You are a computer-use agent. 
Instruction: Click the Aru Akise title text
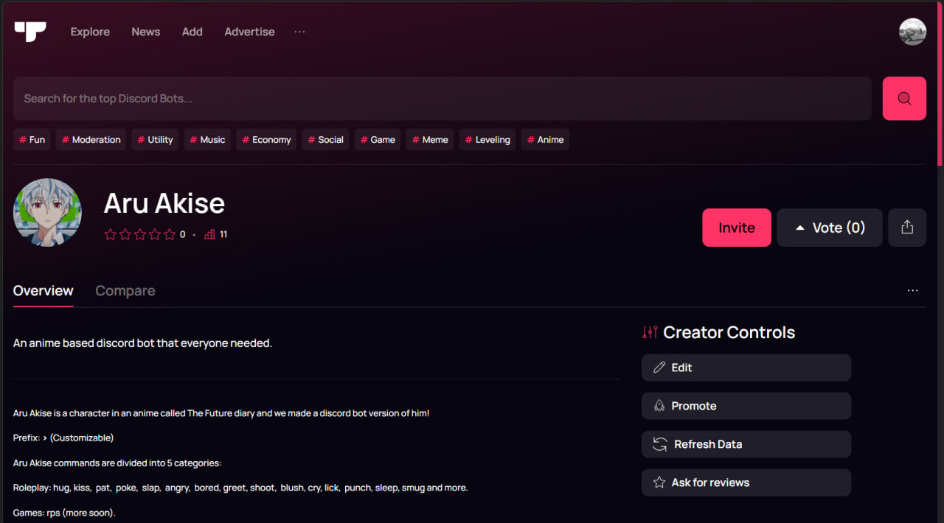(x=164, y=203)
